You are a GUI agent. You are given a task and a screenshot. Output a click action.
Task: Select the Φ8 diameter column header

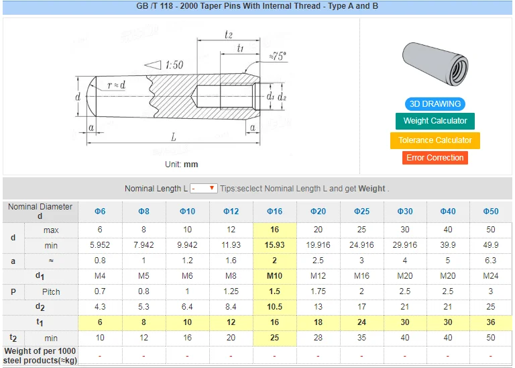[x=144, y=212]
